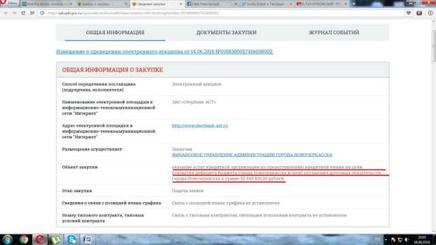Click the оказание услуг кредитной организации description
The height and width of the screenshot is (245, 436).
pyautogui.click(x=277, y=173)
